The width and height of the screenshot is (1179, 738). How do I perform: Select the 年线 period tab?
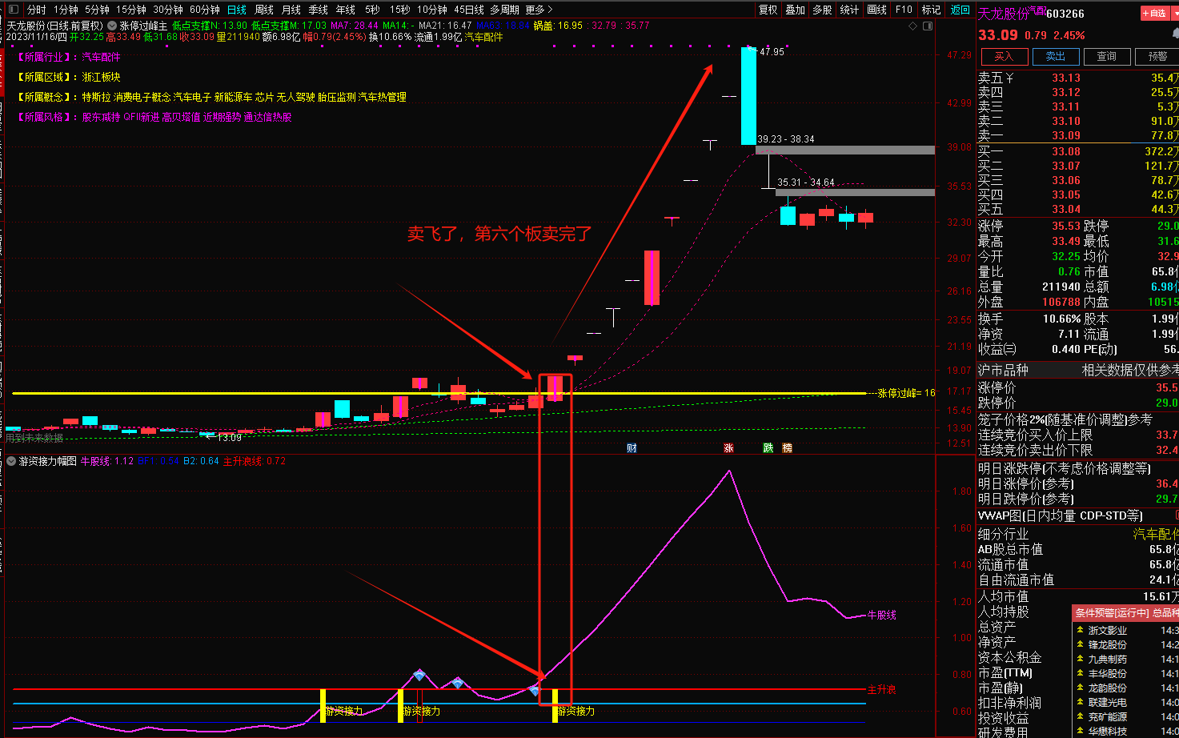coord(346,10)
